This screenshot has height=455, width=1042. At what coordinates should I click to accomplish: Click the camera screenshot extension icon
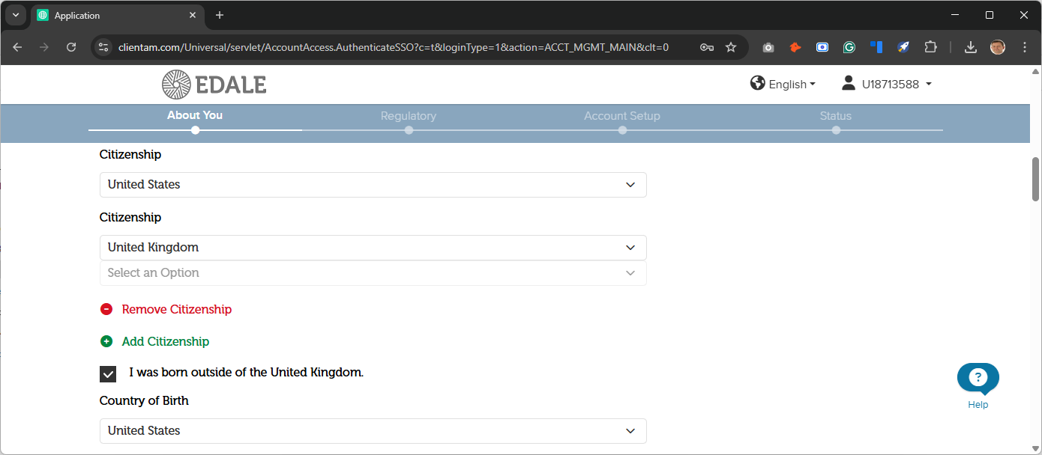point(768,47)
